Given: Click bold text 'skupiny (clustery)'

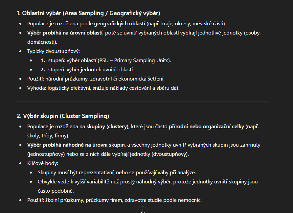Looking at the screenshot, I should (x=107, y=127).
